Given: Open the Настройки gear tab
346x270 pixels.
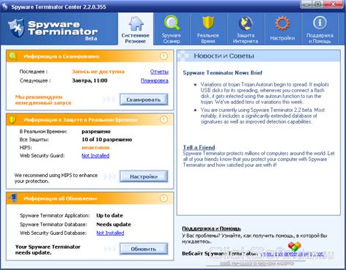Looking at the screenshot, I should click(283, 29).
